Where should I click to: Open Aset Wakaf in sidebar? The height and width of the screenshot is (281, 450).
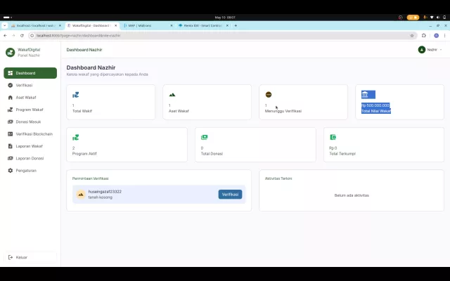click(x=30, y=98)
